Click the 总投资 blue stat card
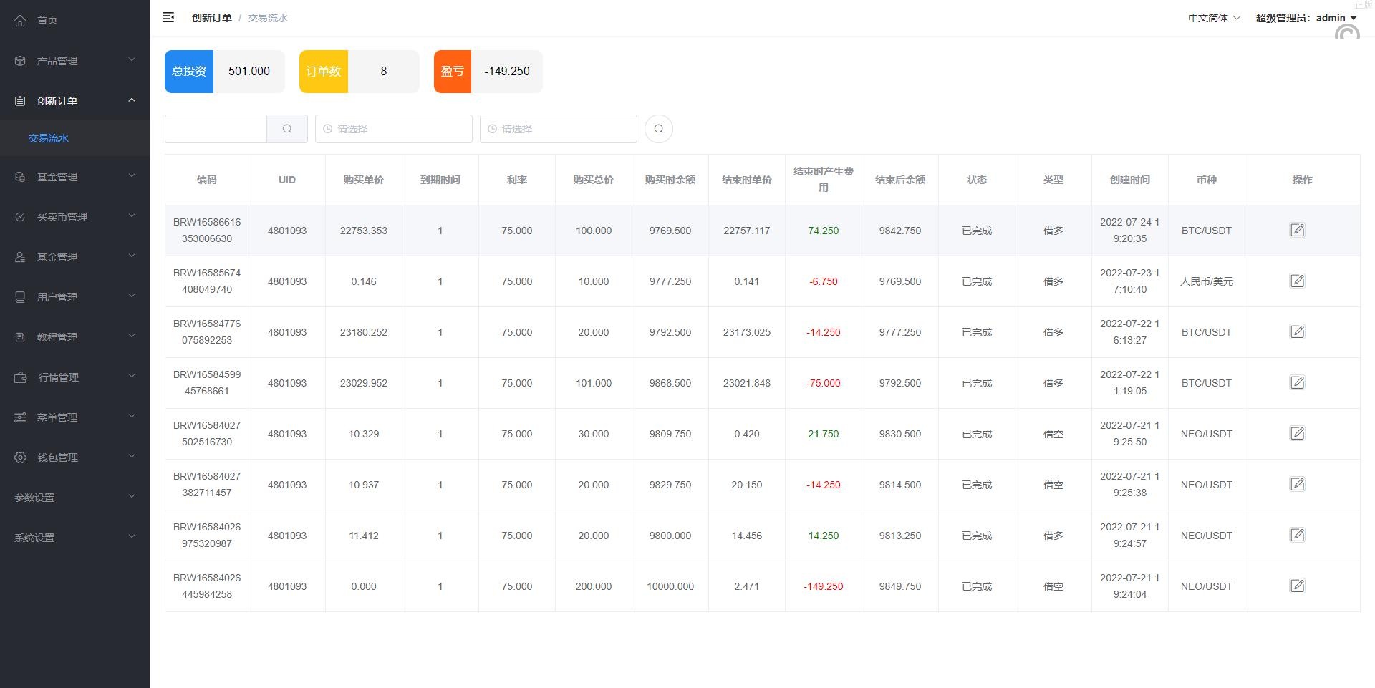1375x688 pixels. coord(189,72)
